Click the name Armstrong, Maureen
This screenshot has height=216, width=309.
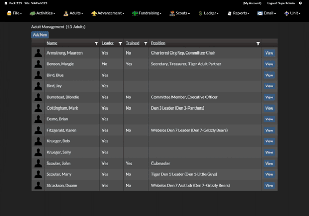pyautogui.click(x=65, y=53)
